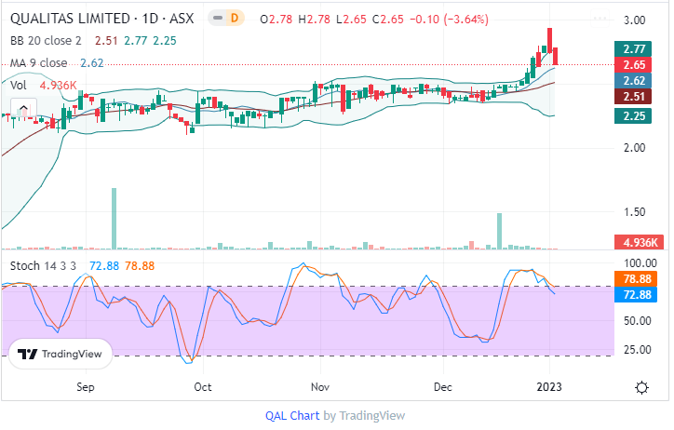This screenshot has width=674, height=430.
Task: Click the orange 78.88 stochastic tag
Action: pos(635,278)
